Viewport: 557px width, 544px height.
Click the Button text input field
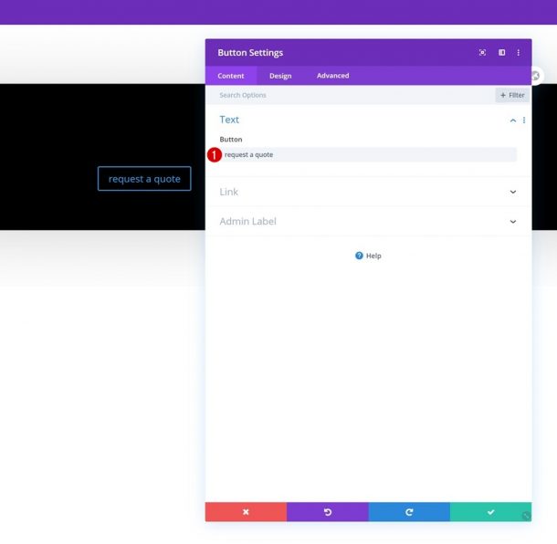(368, 154)
